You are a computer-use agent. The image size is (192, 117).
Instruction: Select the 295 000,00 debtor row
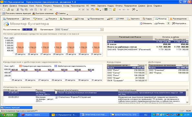(168, 70)
